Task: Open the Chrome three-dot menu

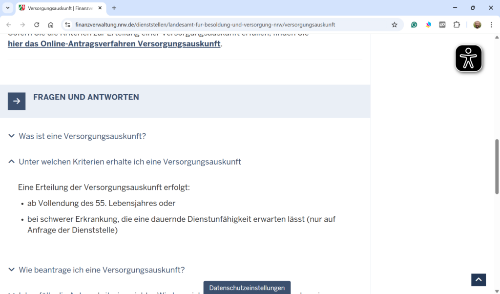Action: [x=491, y=25]
